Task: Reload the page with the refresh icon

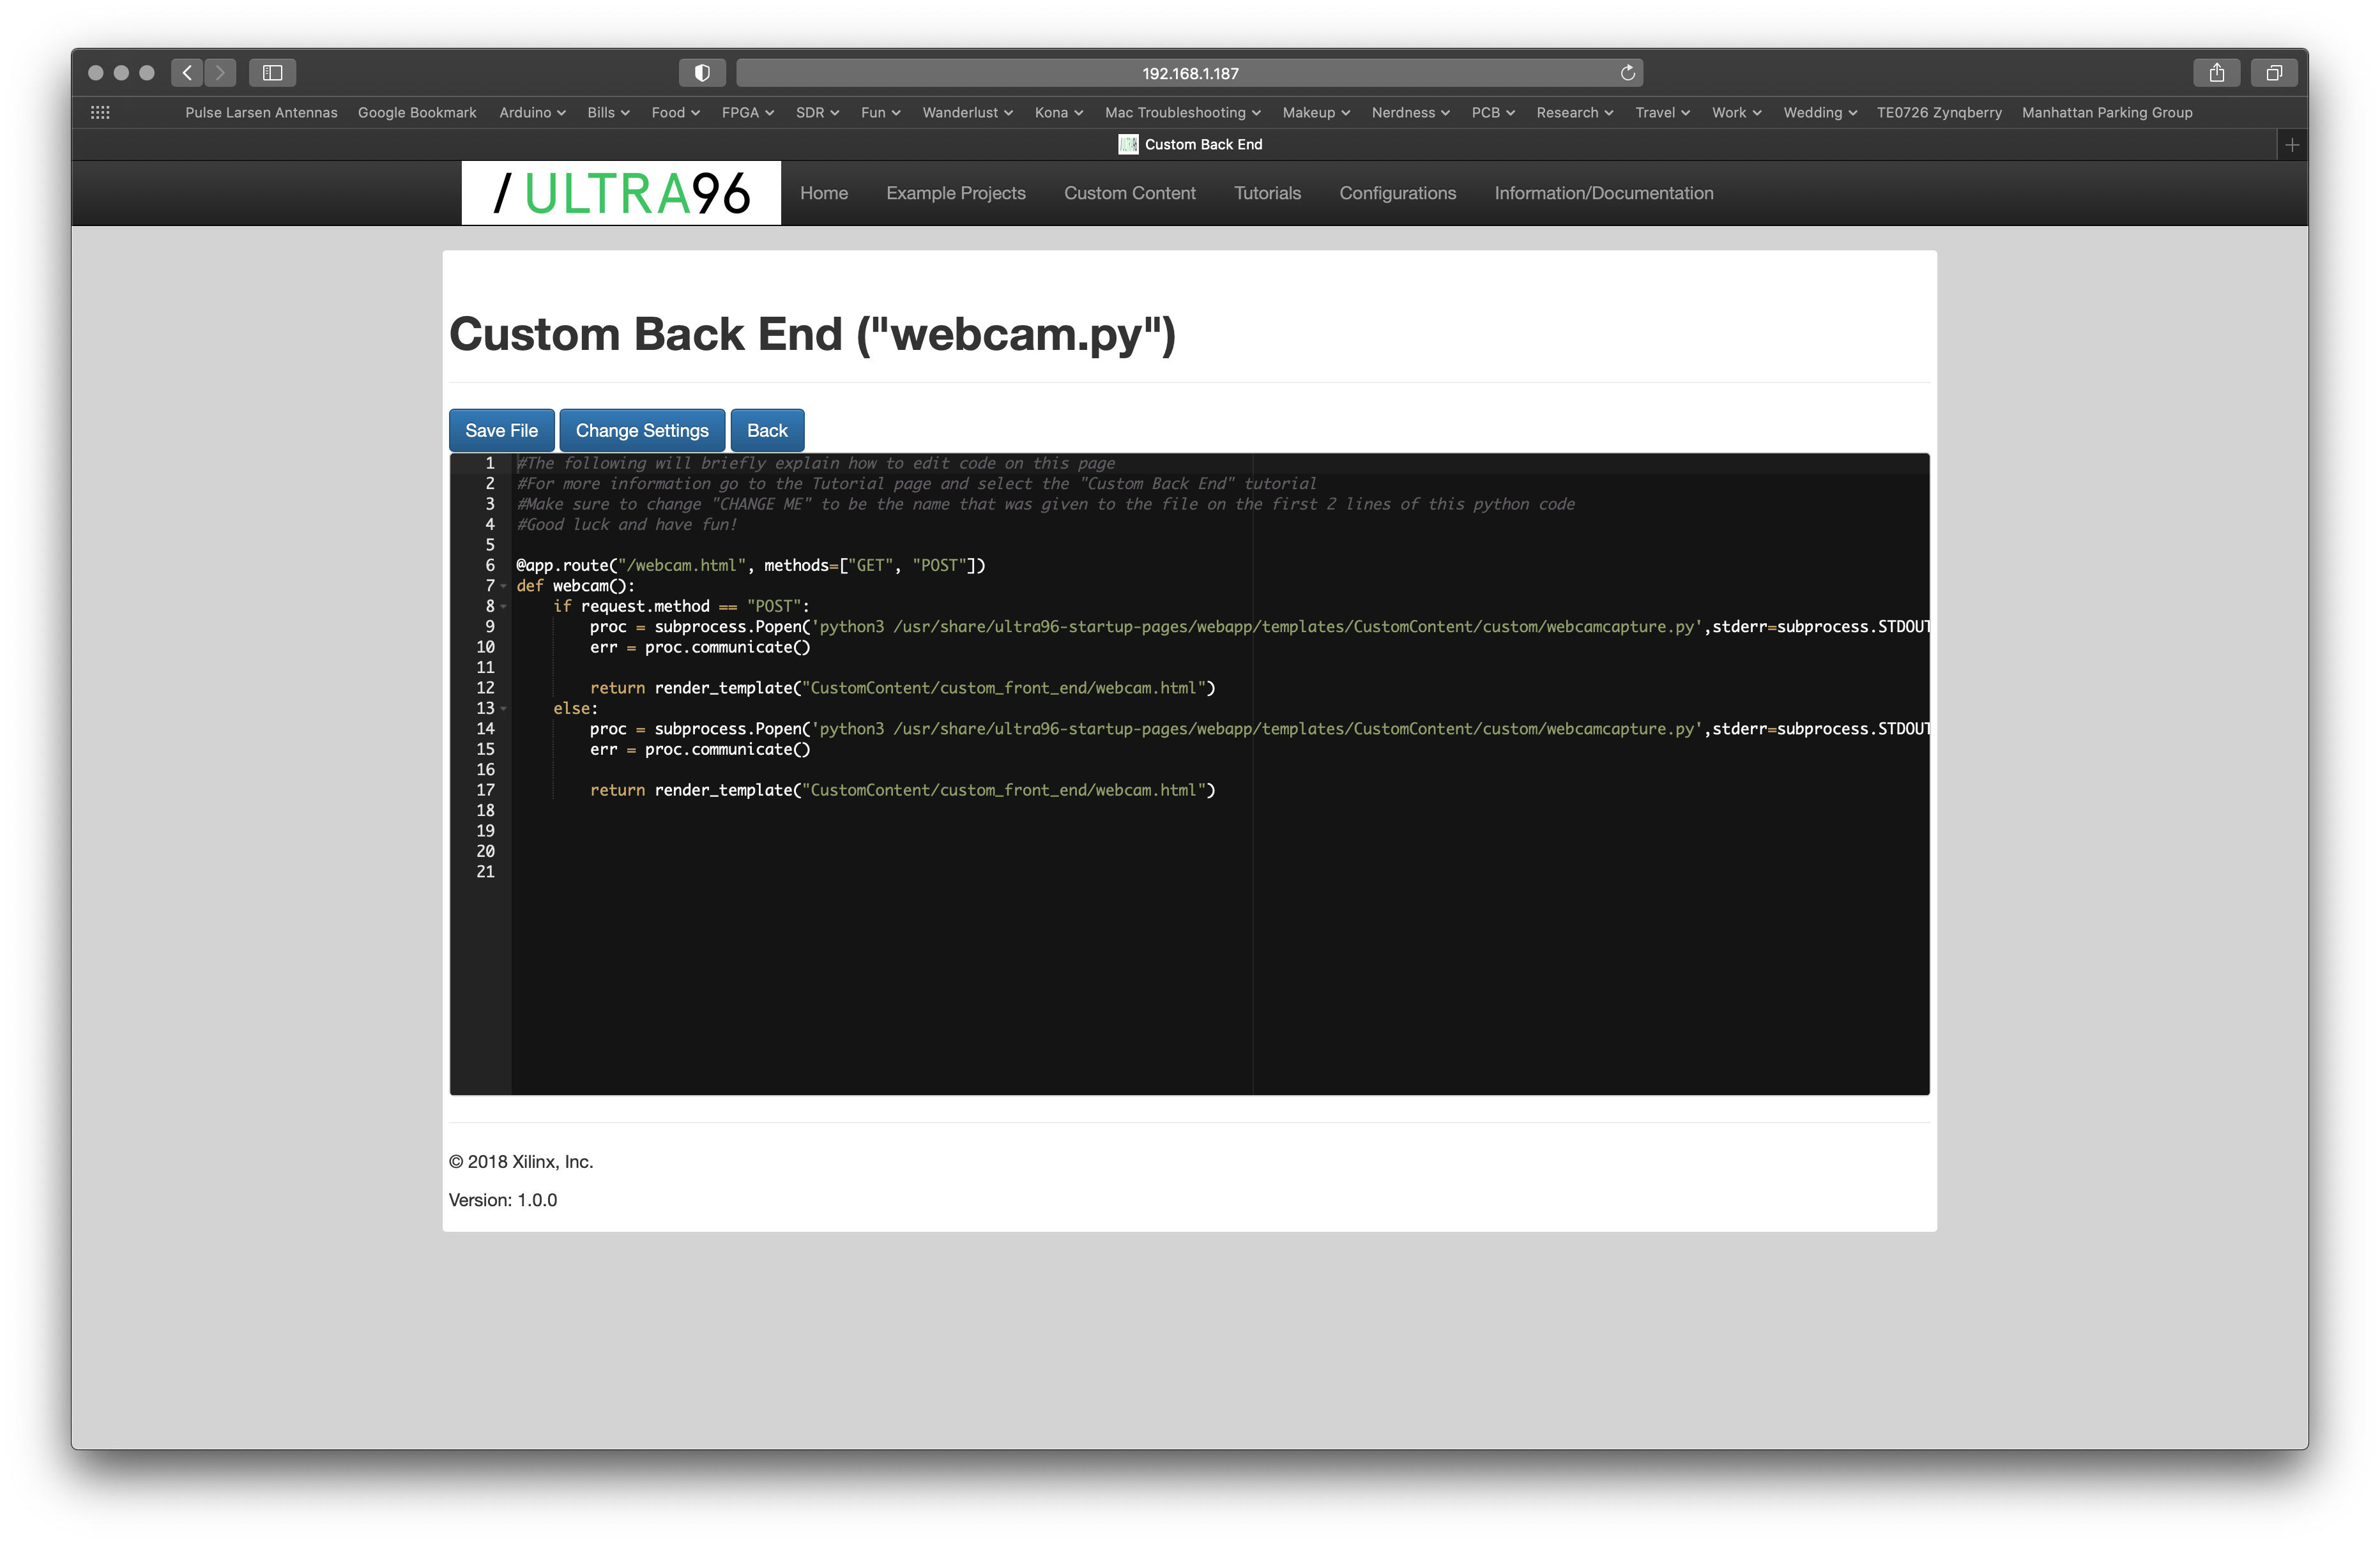Action: pyautogui.click(x=1627, y=73)
